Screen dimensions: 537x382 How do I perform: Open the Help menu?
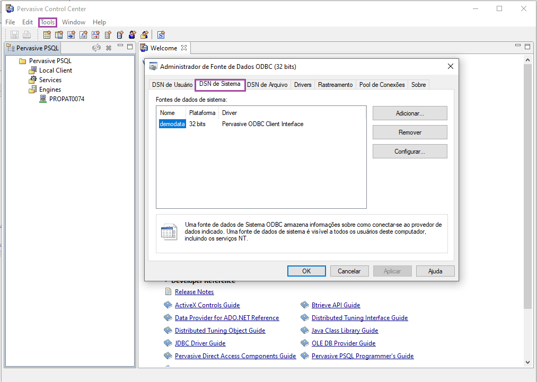coord(99,22)
